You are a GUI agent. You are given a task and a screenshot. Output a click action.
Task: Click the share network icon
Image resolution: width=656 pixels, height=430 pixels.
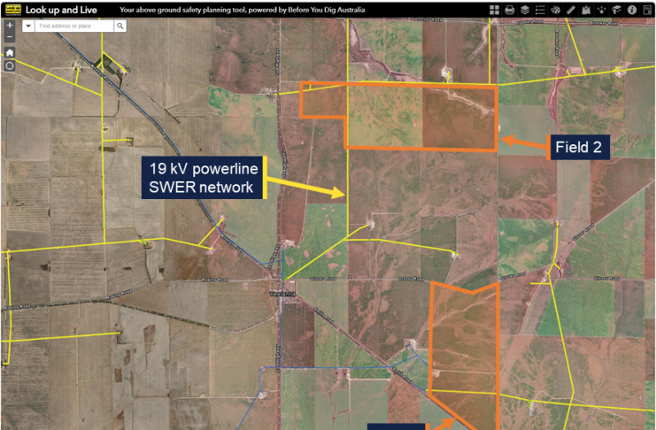tap(601, 10)
